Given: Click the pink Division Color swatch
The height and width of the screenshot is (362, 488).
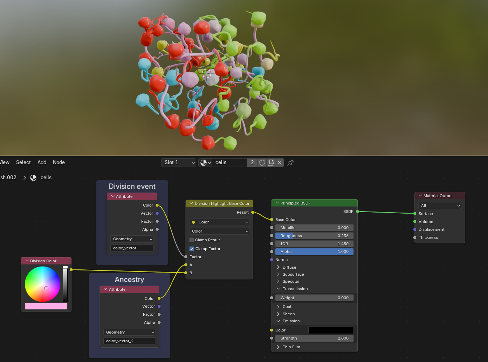Looking at the screenshot, I should [x=46, y=307].
